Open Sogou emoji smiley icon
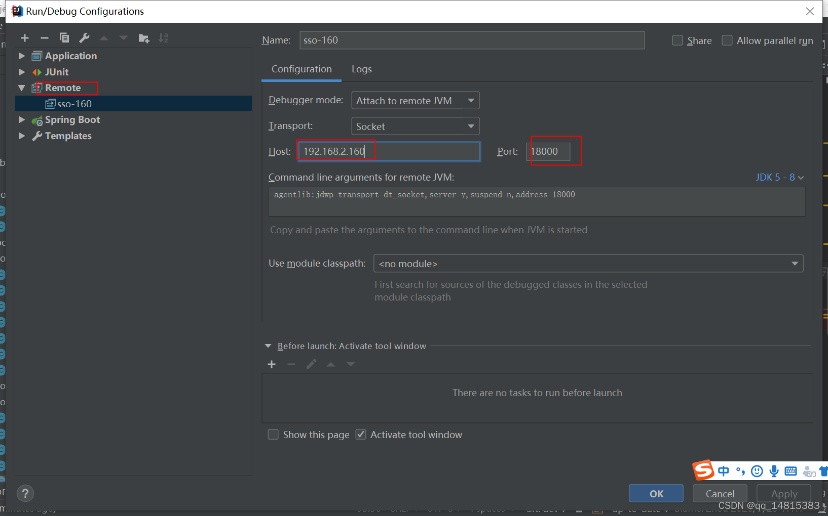 [757, 471]
